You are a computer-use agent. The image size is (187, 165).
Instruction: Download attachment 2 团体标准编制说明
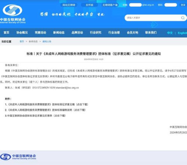45,110
